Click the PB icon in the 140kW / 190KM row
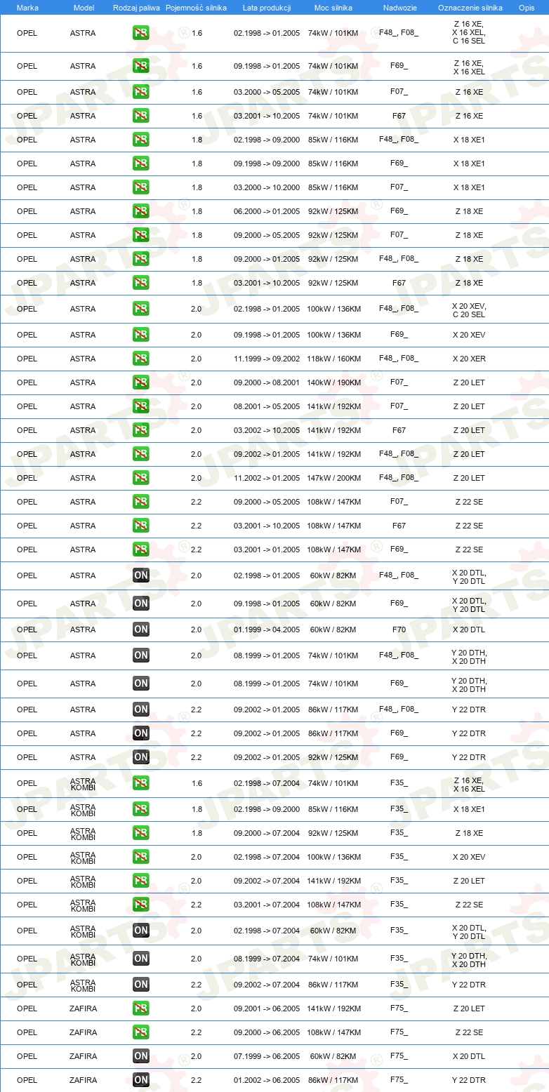Screen dimensions: 549x1092 pyautogui.click(x=141, y=382)
